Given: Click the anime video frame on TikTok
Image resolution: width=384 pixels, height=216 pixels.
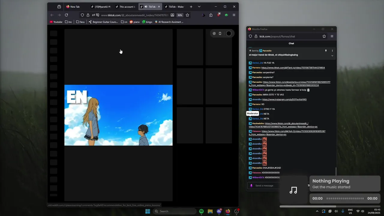Looking at the screenshot, I should pyautogui.click(x=118, y=115).
